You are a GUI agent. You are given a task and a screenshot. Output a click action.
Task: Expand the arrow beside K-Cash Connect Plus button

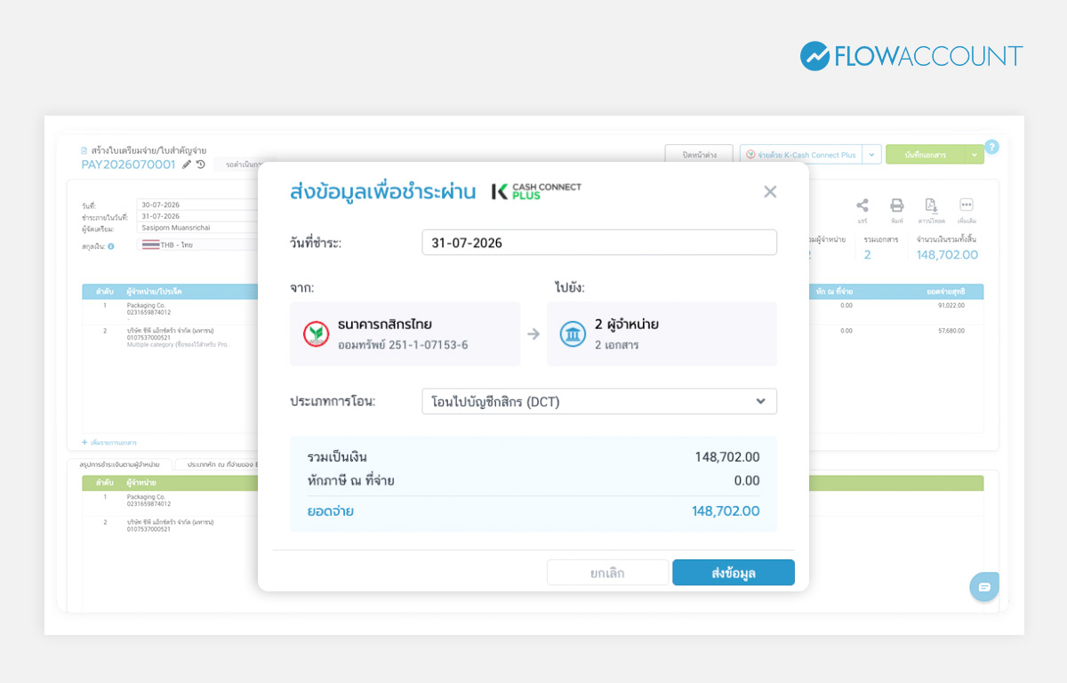point(871,155)
